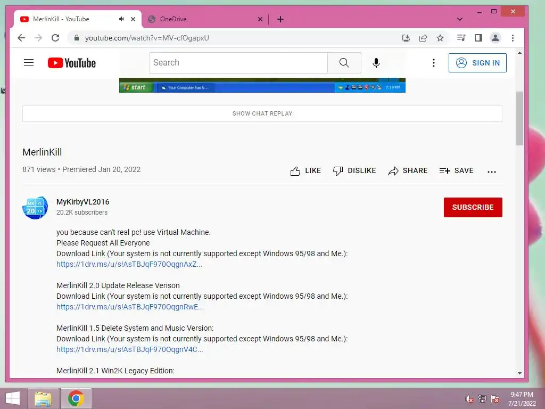Focus the YouTube Search box
The width and height of the screenshot is (545, 409).
(x=238, y=63)
